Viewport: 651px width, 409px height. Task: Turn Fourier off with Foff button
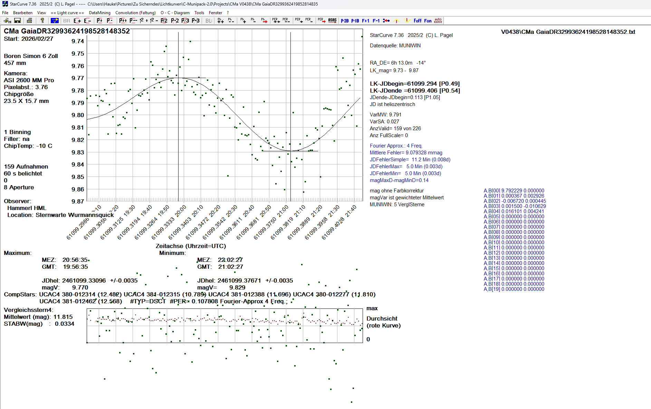click(418, 21)
